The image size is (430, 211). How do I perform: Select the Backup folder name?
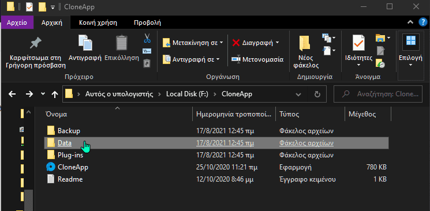pyautogui.click(x=69, y=131)
